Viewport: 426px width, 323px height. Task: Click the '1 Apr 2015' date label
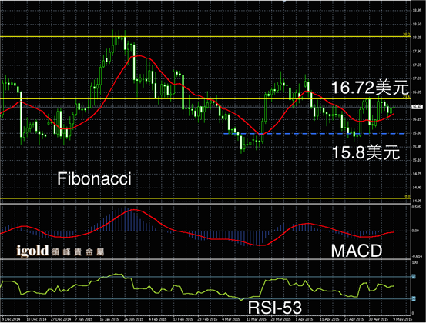tap(304, 319)
